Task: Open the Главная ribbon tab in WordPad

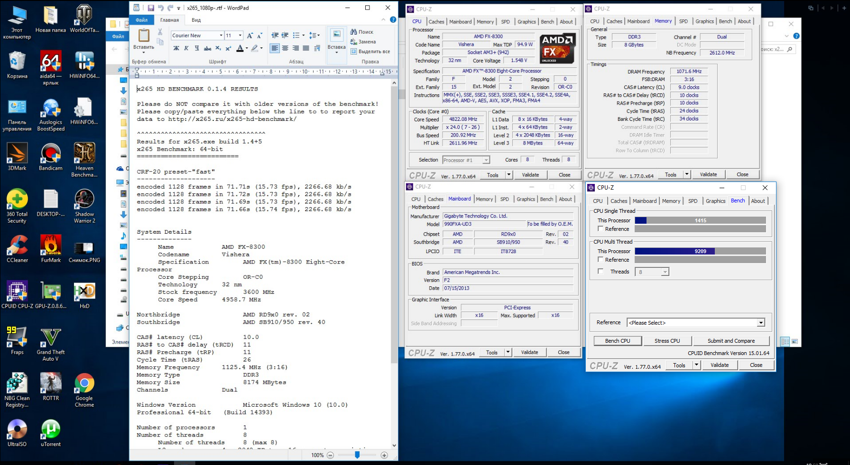Action: pos(169,20)
